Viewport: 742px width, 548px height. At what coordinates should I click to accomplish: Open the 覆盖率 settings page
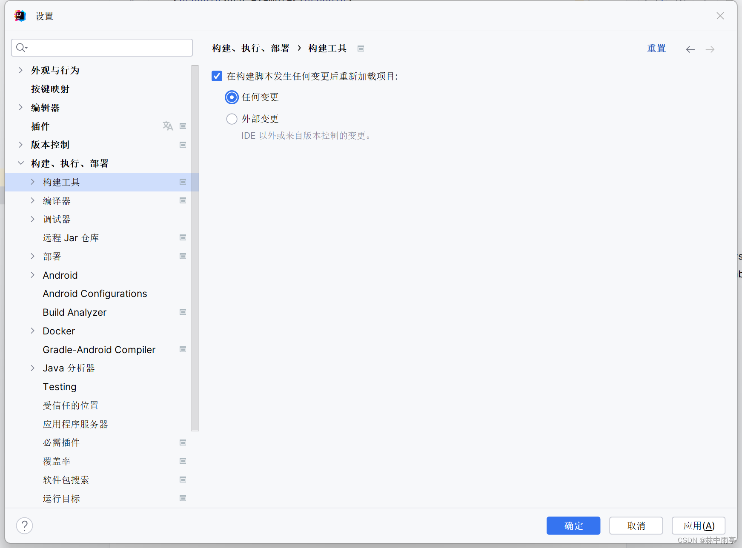[x=57, y=461]
